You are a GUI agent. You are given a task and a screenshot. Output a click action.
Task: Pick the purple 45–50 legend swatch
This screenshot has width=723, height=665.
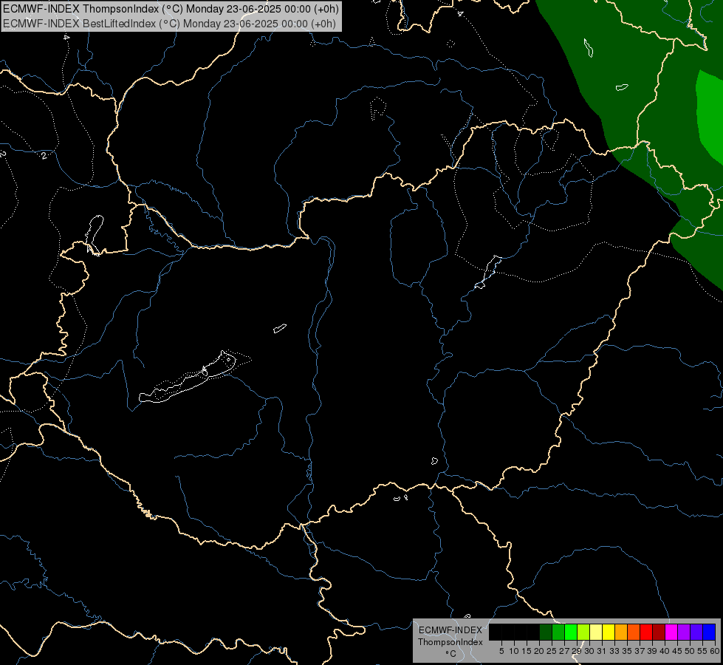pos(684,632)
